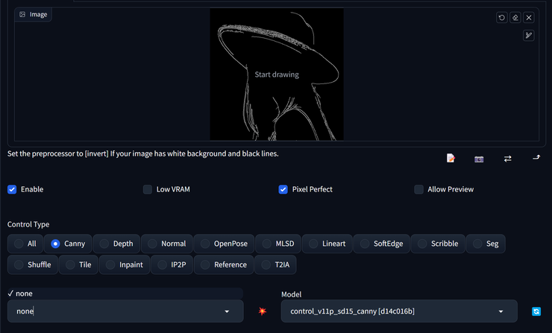The height and width of the screenshot is (333, 552).
Task: Choose the OpenPose control type
Action: [x=224, y=244]
